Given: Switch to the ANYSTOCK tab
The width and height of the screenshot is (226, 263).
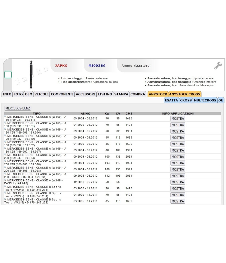Looking at the screenshot, I should click(x=158, y=94).
